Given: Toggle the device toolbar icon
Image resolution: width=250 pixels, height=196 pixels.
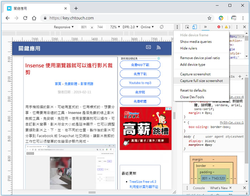Looking at the screenshot, I should (x=195, y=27).
